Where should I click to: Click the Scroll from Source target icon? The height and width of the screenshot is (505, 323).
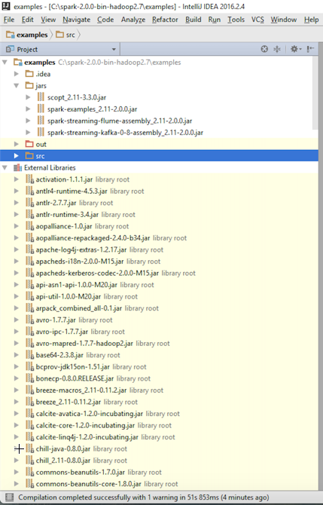(264, 49)
